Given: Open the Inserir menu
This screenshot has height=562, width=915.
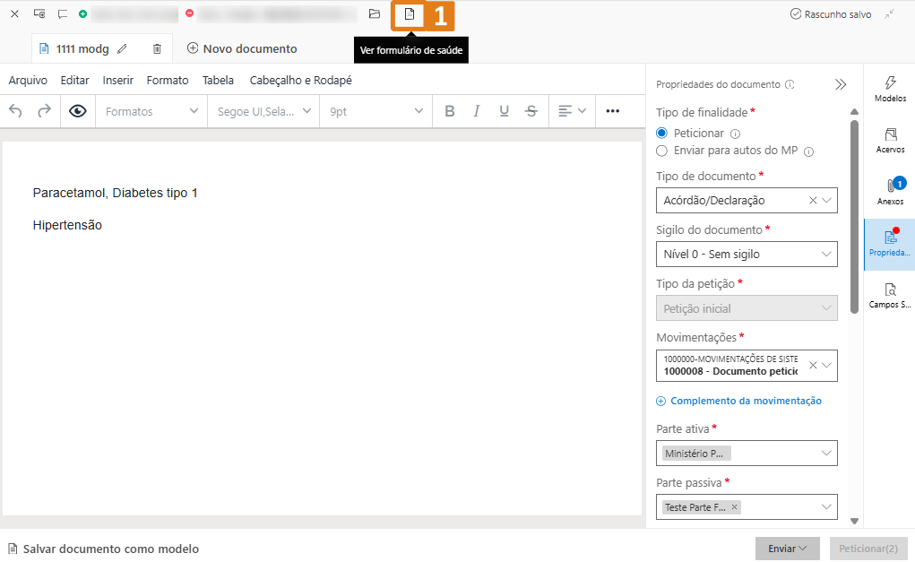Looking at the screenshot, I should pyautogui.click(x=118, y=81).
